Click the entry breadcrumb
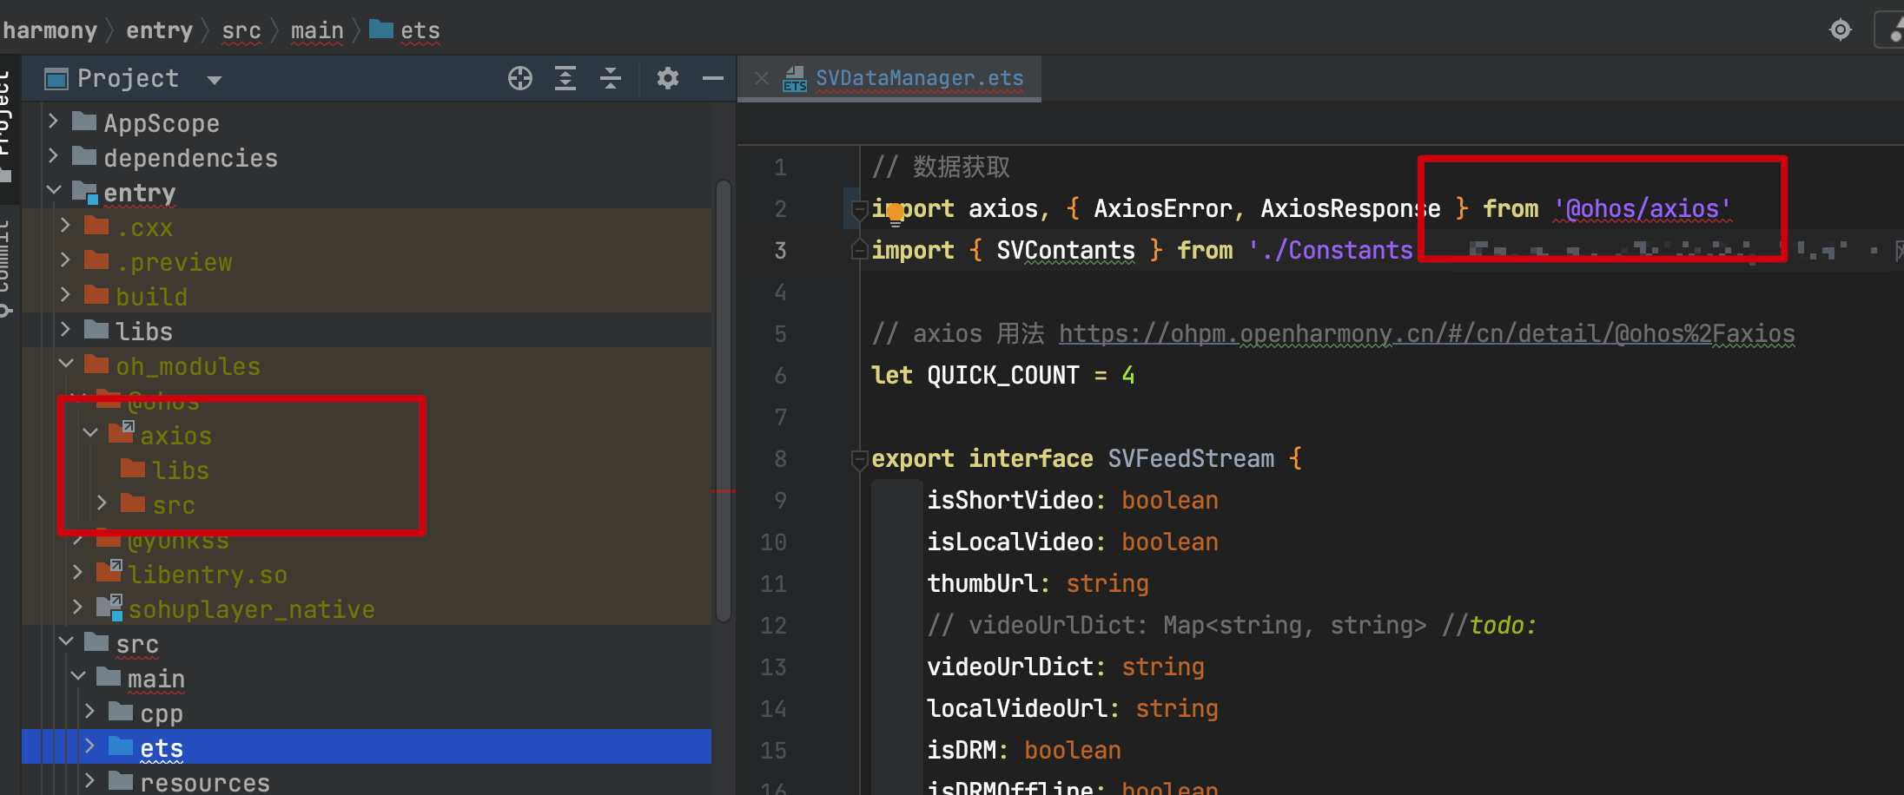 coord(160,30)
